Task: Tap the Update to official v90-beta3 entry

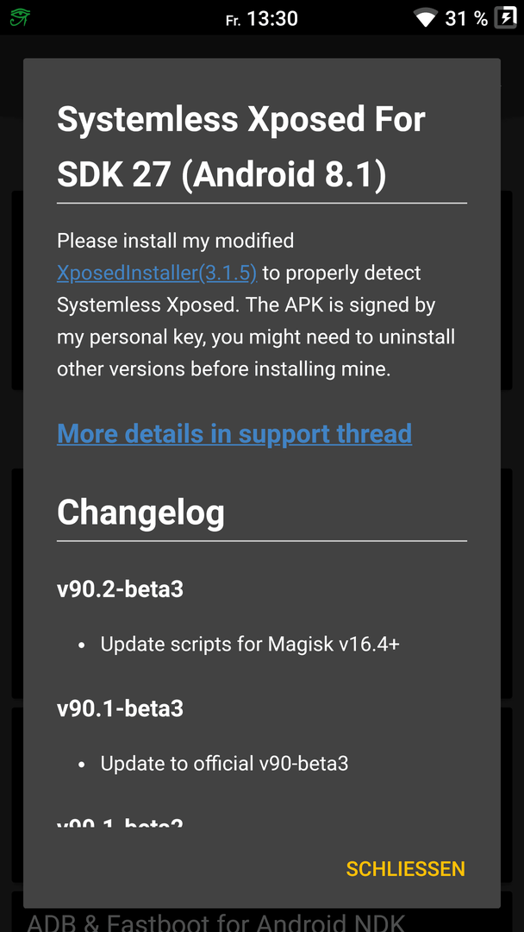Action: pyautogui.click(x=224, y=763)
